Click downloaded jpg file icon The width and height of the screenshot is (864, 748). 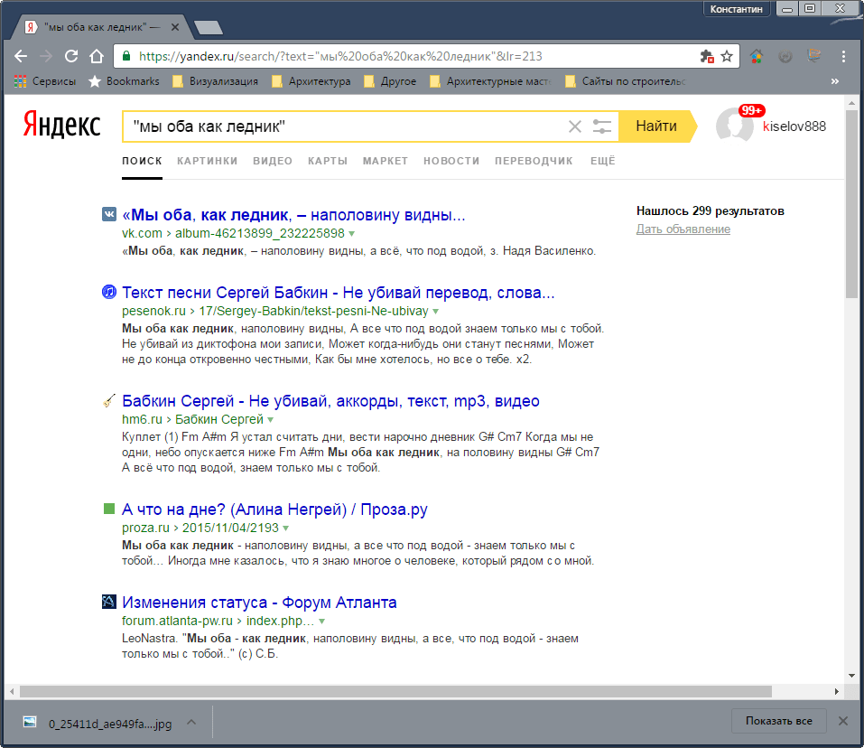(x=29, y=722)
